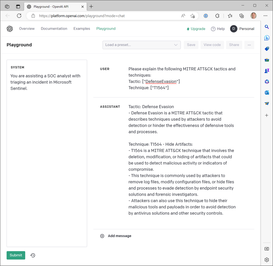This screenshot has height=266, width=273.
Task: Open the Load a preset dropdown
Action: (x=141, y=45)
